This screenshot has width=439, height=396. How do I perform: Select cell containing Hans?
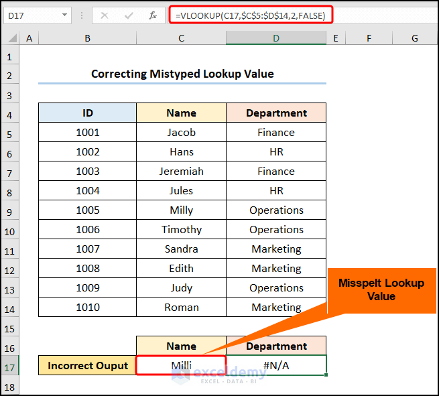pyautogui.click(x=181, y=151)
